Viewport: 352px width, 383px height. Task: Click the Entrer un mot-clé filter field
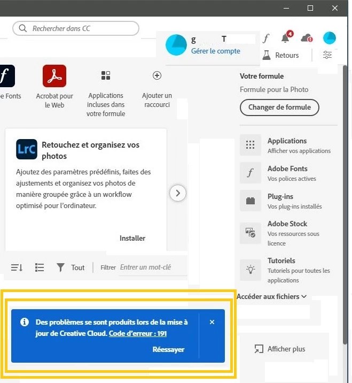coord(153,267)
